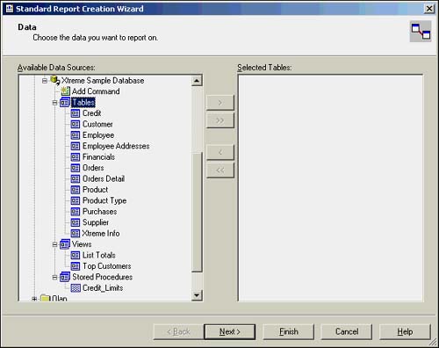Click the Olap folder icon

tap(45, 298)
